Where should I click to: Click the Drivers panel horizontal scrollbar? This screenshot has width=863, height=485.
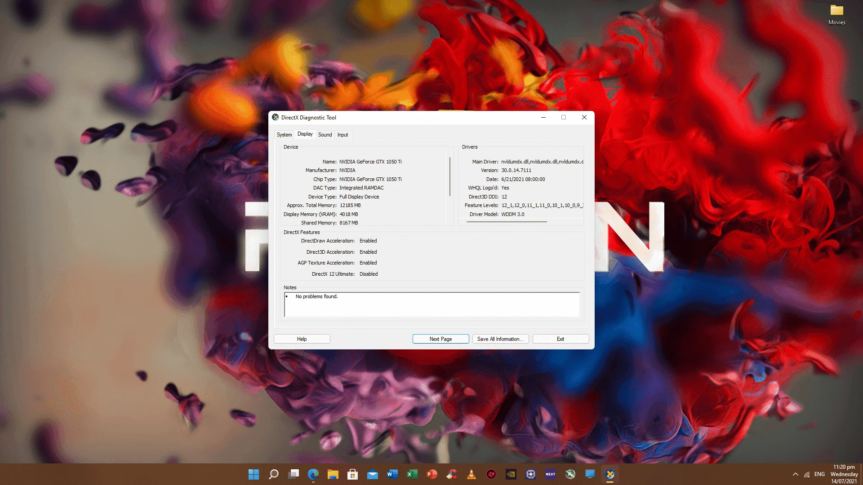[x=507, y=222]
